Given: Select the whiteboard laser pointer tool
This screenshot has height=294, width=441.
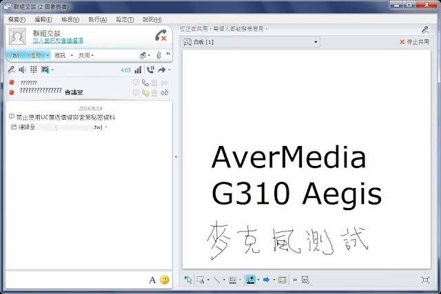Looking at the screenshot, I should [188, 280].
